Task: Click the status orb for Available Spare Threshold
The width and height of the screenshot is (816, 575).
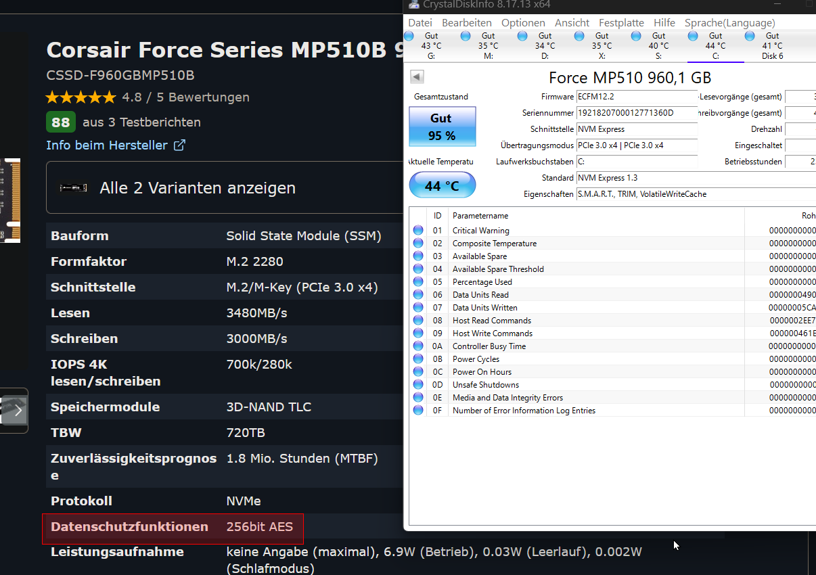Action: (x=418, y=269)
